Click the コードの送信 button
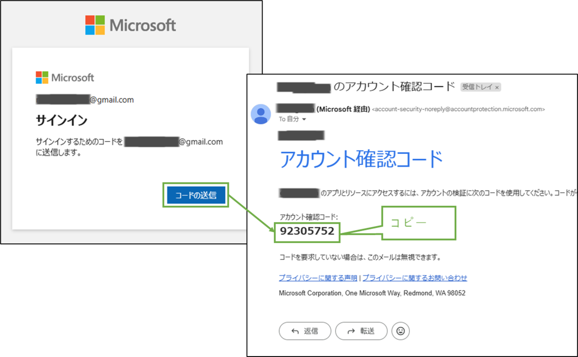The height and width of the screenshot is (357, 578). tap(197, 195)
